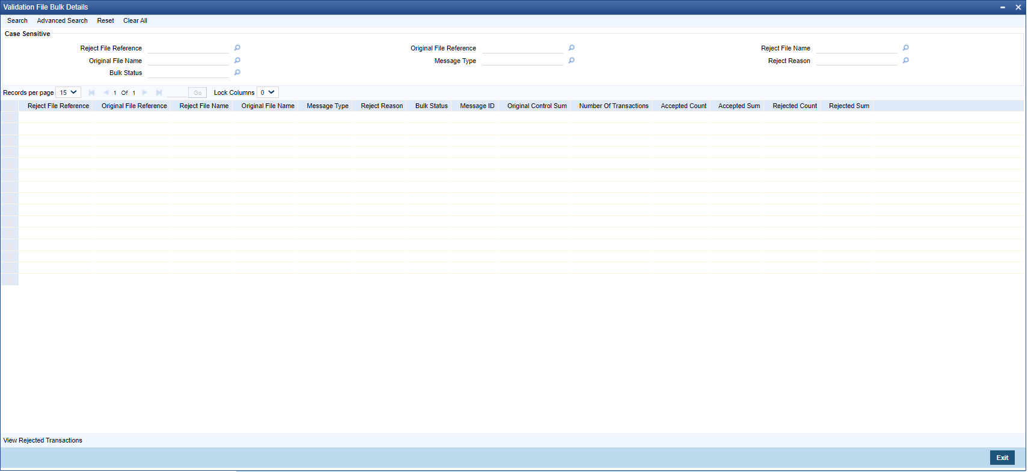1028x472 pixels.
Task: Sort by Reject File Reference column header
Action: [58, 106]
